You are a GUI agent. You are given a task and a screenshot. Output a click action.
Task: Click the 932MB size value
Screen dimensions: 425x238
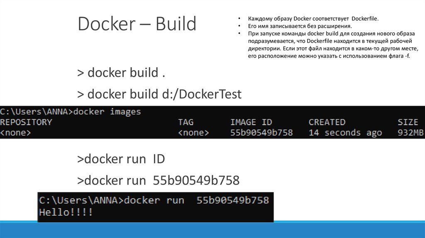click(410, 133)
